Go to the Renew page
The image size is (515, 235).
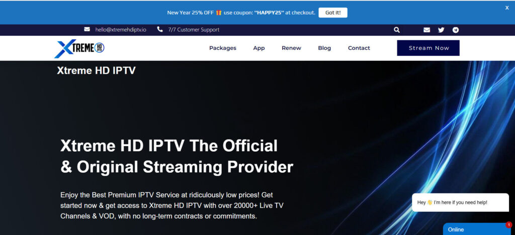291,48
